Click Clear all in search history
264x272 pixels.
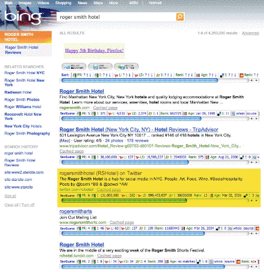pyautogui.click(x=11, y=205)
